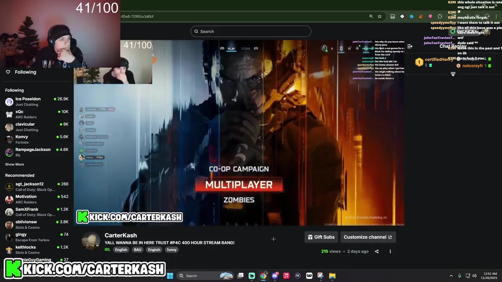Open gingy recommended channel avatar
This screenshot has height=282, width=502.
click(x=9, y=237)
